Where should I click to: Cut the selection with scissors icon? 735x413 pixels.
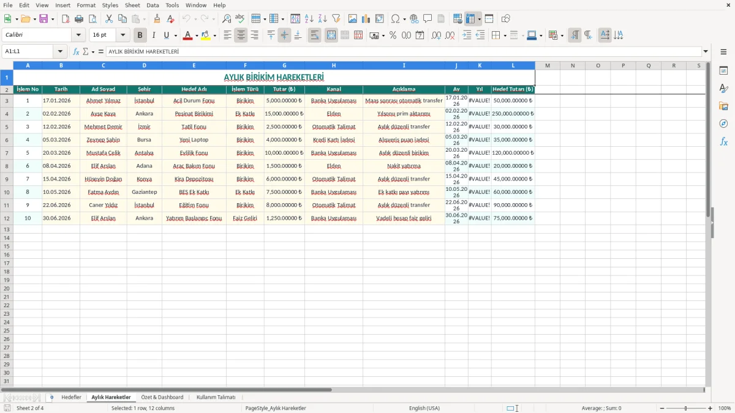tap(109, 19)
